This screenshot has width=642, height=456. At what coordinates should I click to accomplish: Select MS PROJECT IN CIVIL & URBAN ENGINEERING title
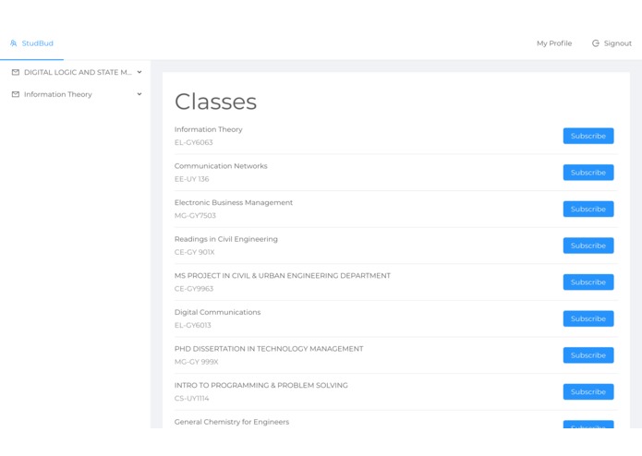point(283,276)
